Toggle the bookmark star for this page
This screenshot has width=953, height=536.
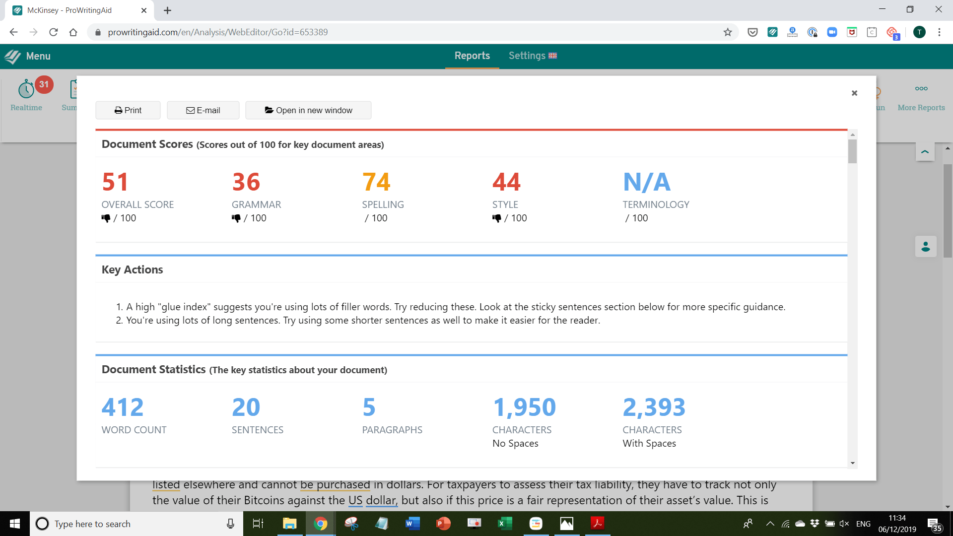coord(728,32)
